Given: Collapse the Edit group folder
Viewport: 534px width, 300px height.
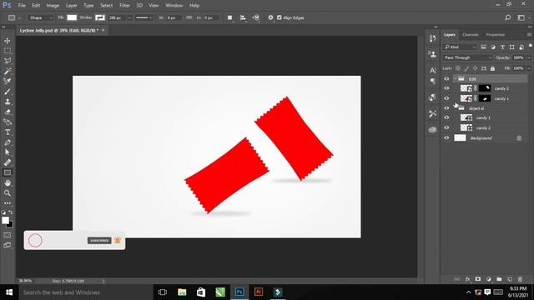Looking at the screenshot, I should (455, 78).
